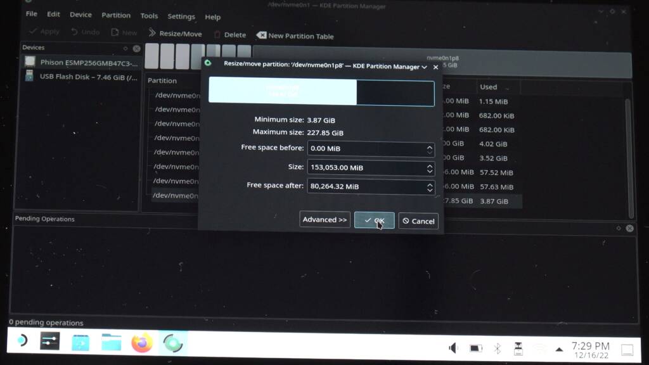This screenshot has width=649, height=365.
Task: Decrease Free space before with down arrow
Action: [430, 152]
